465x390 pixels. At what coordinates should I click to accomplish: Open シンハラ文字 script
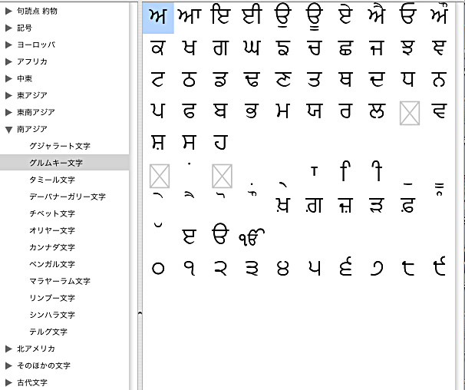[52, 315]
